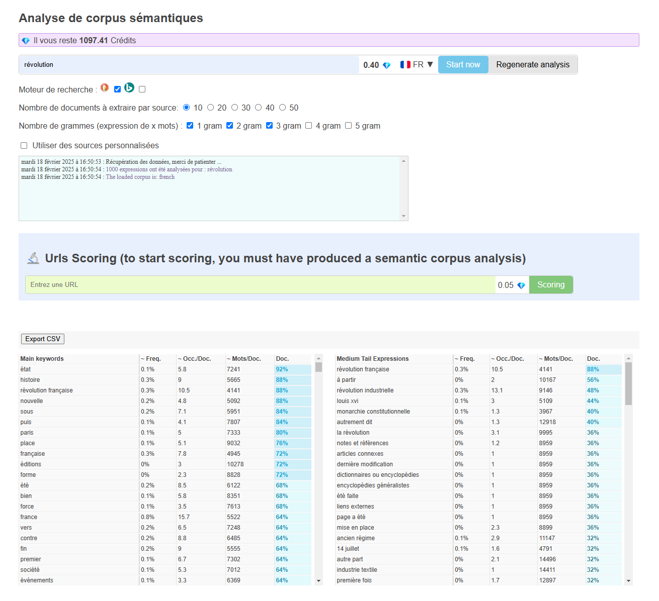Check the 4 gram checkbox
The height and width of the screenshot is (601, 659).
(309, 126)
